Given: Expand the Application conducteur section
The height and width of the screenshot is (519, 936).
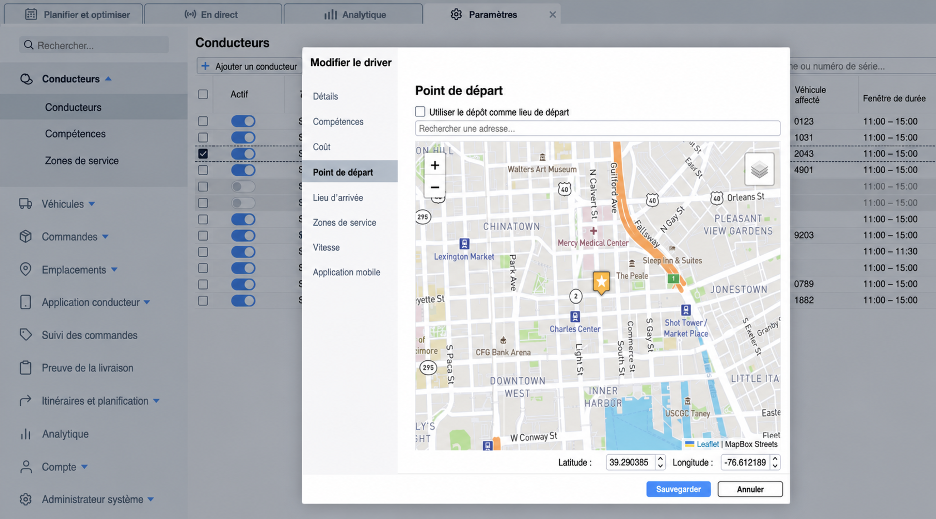Looking at the screenshot, I should [147, 302].
